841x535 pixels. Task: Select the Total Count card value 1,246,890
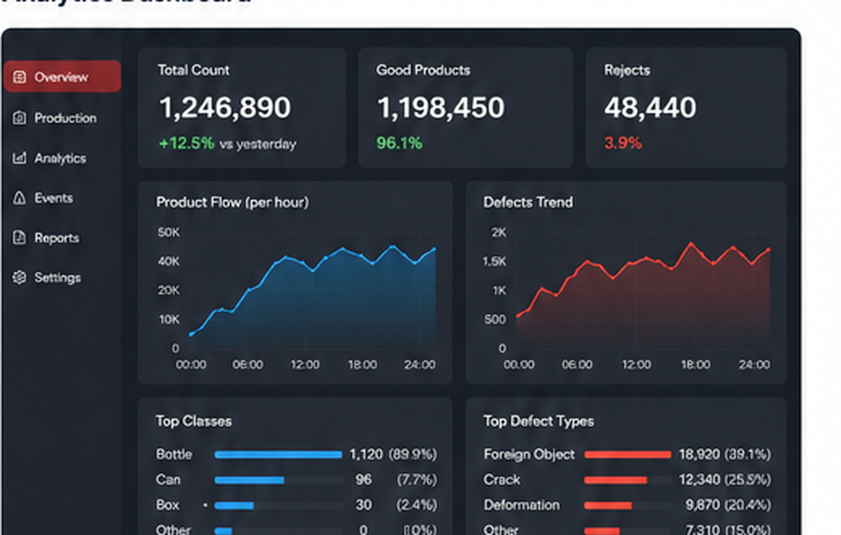[226, 108]
